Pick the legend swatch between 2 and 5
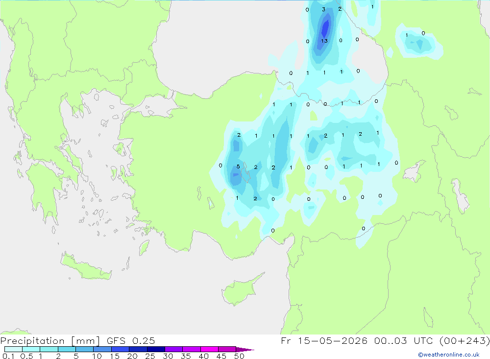Viewport: 490px width, 359px height. 67,349
